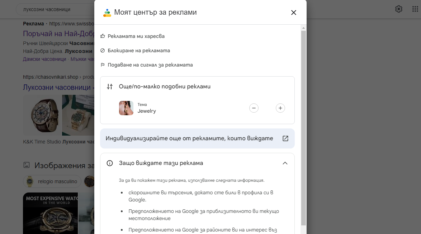The height and width of the screenshot is (234, 421).
Task: Click the tune icon next to 'Още/по-малко подобни реклами'
Action: (110, 87)
